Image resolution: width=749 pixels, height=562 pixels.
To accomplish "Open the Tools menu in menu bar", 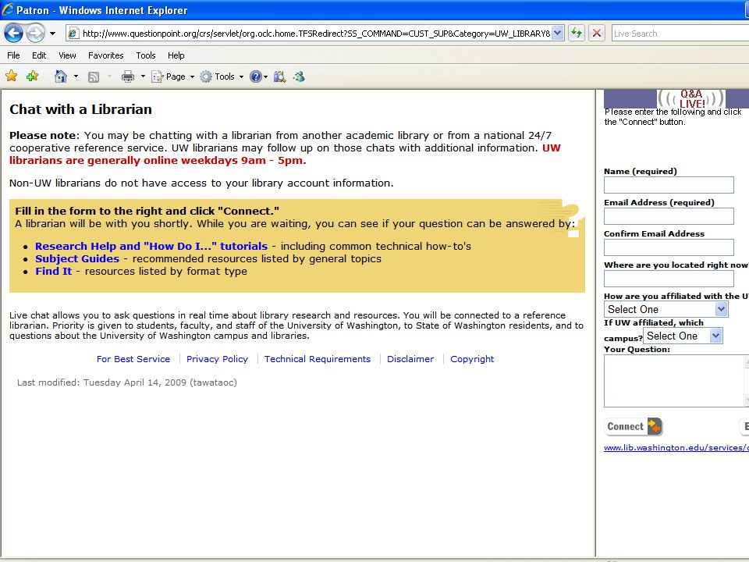I will [146, 55].
